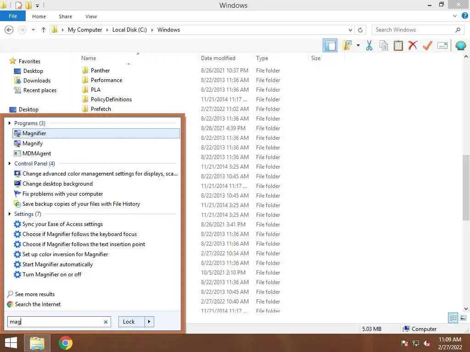The image size is (470, 352).
Task: Open Explorer Help question mark
Action: (465, 16)
